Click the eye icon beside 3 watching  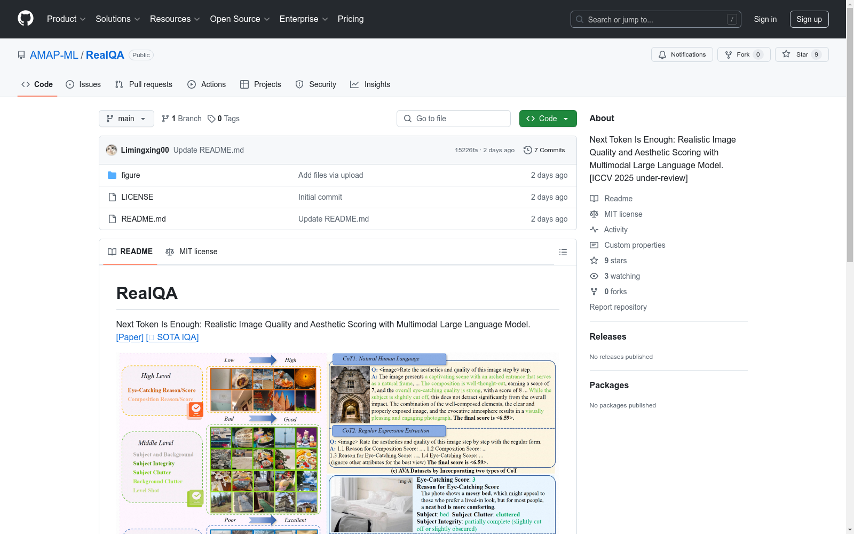pos(594,276)
